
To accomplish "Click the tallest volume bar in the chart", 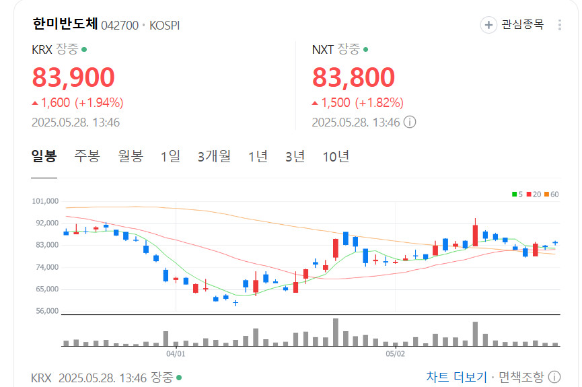I will point(336,332).
